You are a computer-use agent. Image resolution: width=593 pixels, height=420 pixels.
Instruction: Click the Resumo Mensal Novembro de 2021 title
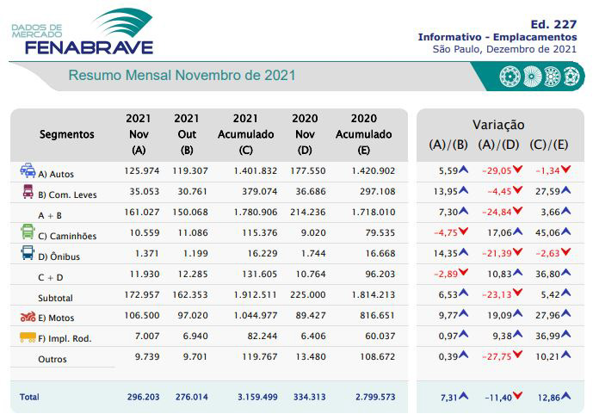click(x=182, y=76)
